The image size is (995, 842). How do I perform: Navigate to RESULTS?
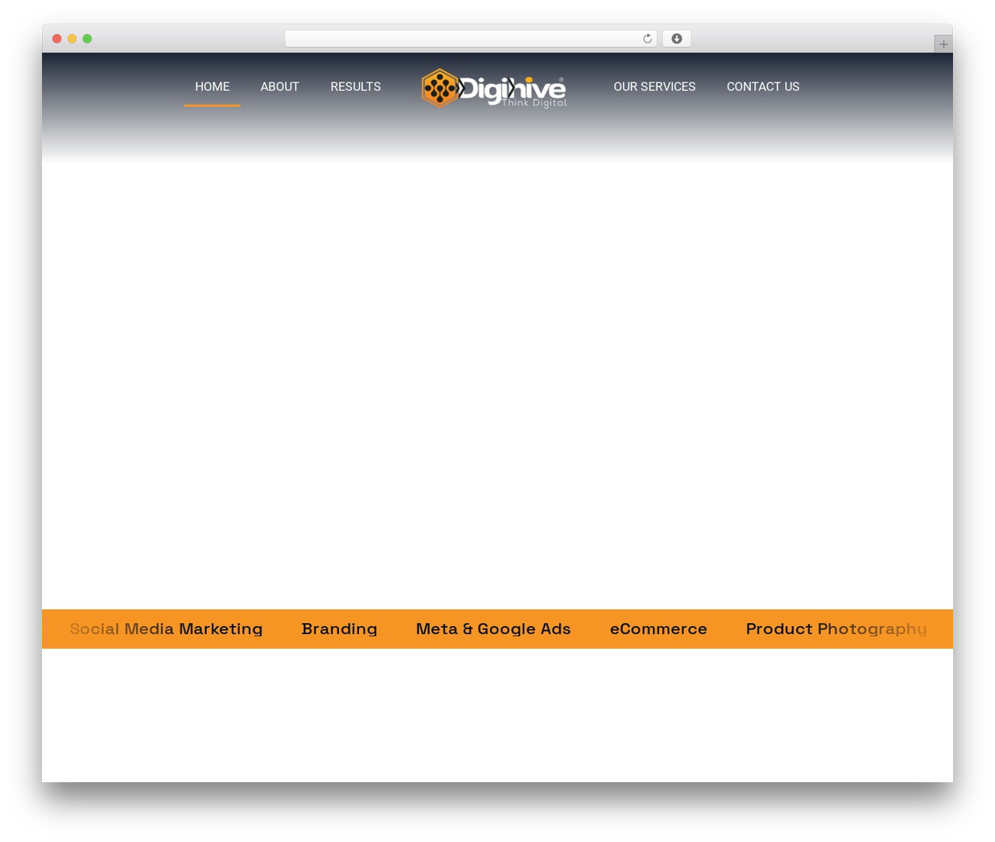355,87
